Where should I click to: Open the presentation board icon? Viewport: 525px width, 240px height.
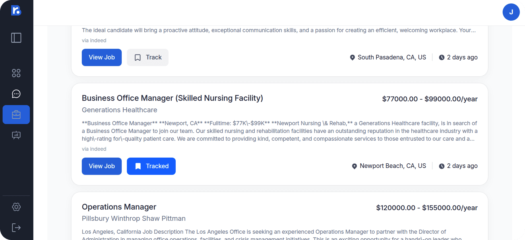pos(16,135)
